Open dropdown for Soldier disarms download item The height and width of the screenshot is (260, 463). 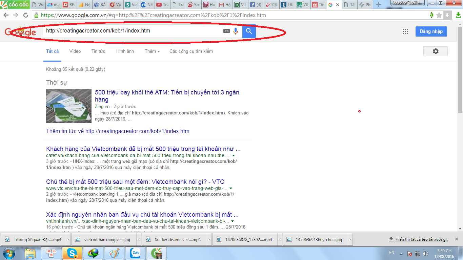click(x=209, y=239)
